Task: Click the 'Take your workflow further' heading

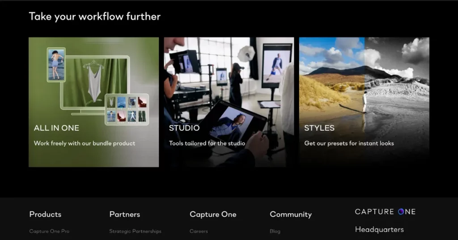Action: click(95, 17)
